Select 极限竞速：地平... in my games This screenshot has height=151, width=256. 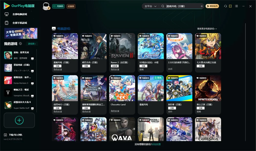[19, 80]
